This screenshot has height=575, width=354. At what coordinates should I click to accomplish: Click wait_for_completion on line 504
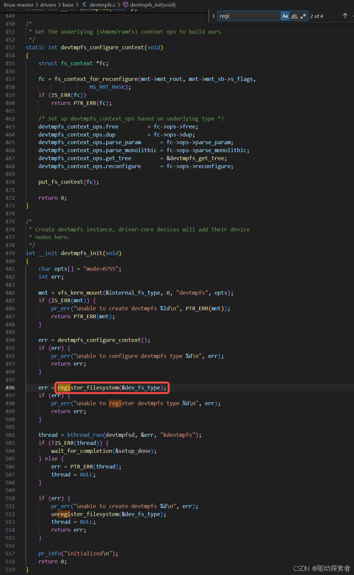tap(82, 451)
